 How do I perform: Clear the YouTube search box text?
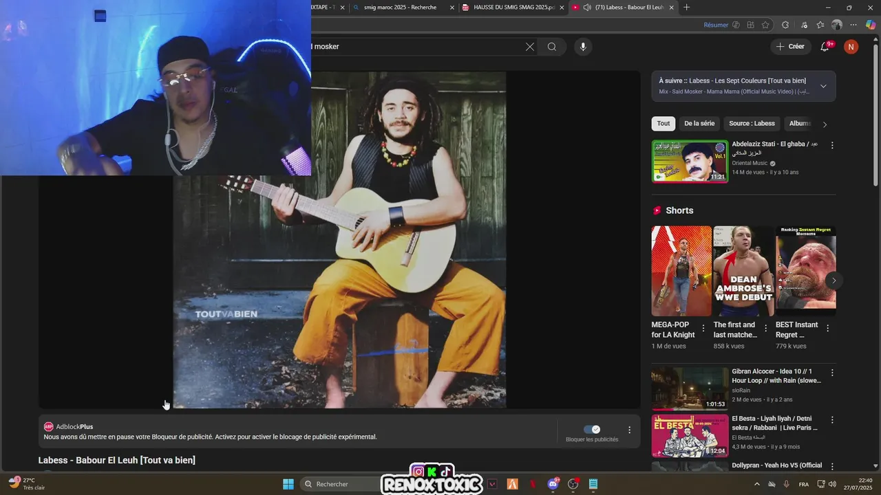click(530, 47)
